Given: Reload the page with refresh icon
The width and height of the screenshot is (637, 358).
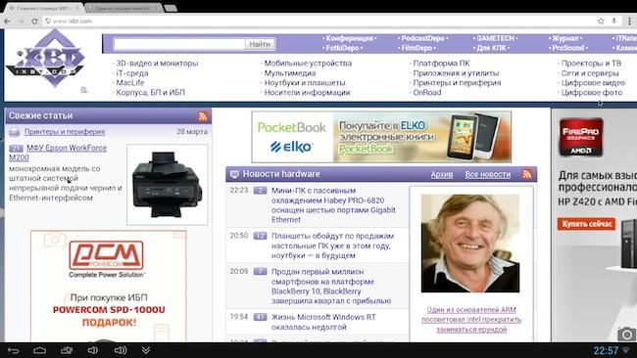Looking at the screenshot, I should (34, 22).
